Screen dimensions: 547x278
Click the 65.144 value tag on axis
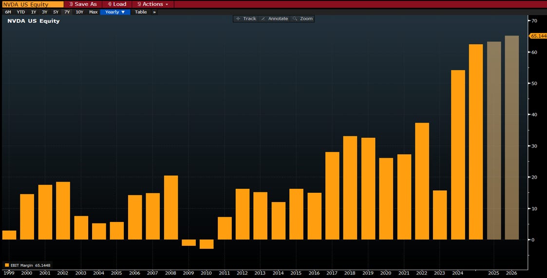538,36
